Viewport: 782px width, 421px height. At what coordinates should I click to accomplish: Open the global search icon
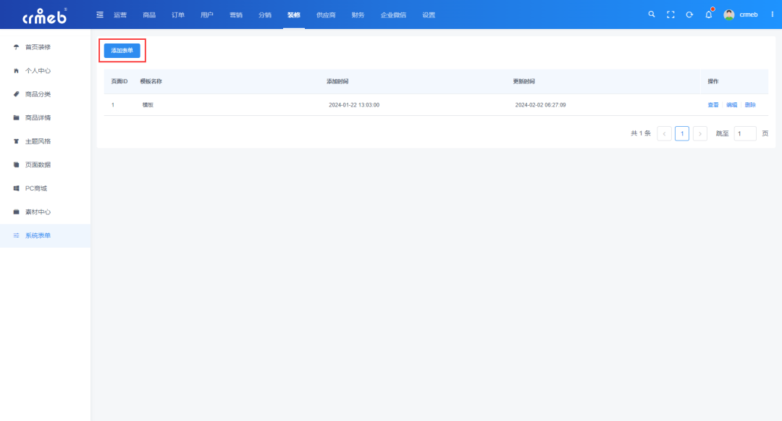click(x=651, y=14)
